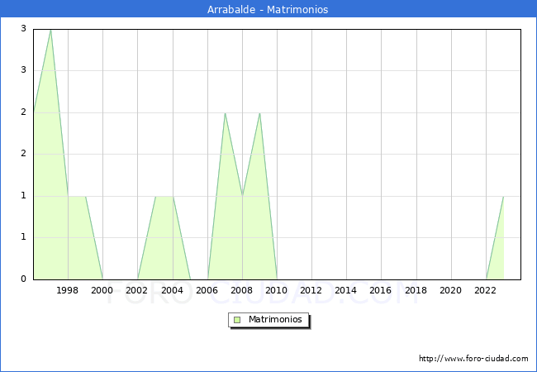Click the 2004 x-axis label
537x372 pixels.
(x=172, y=290)
